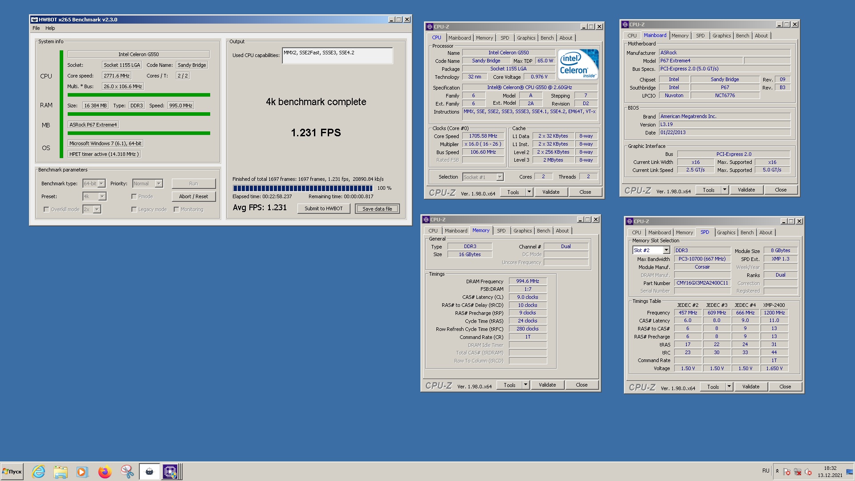Click the taskbar clock 18:32

tap(830, 468)
